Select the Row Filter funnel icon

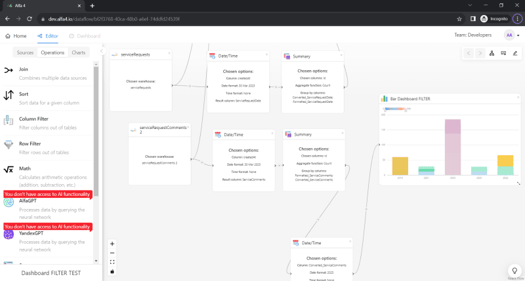(9, 145)
